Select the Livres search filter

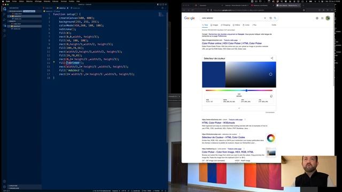point(246,25)
